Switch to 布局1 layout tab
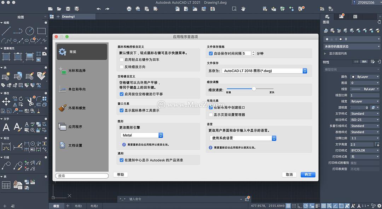Screen dimensions: 382x209 pyautogui.click(x=79, y=206)
